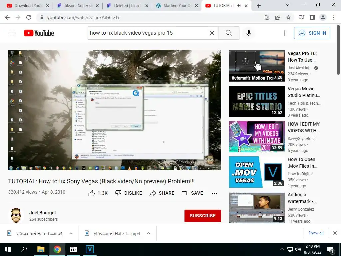Toggle the Chrome side panel icon
This screenshot has height=256, width=341.
click(312, 17)
